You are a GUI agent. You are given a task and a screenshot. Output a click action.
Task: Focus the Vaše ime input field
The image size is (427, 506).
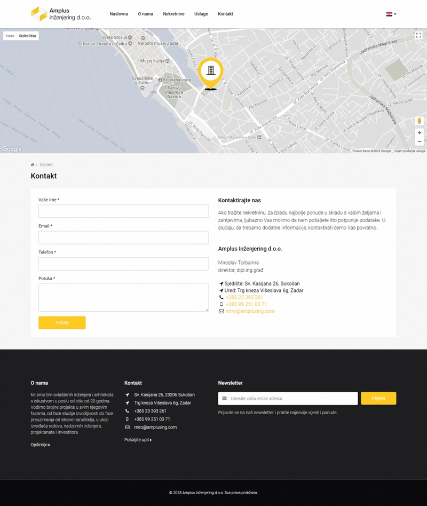pos(123,211)
